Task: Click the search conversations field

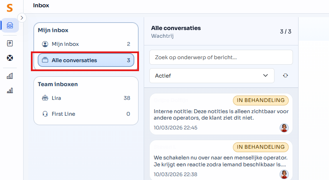Action: [x=221, y=57]
